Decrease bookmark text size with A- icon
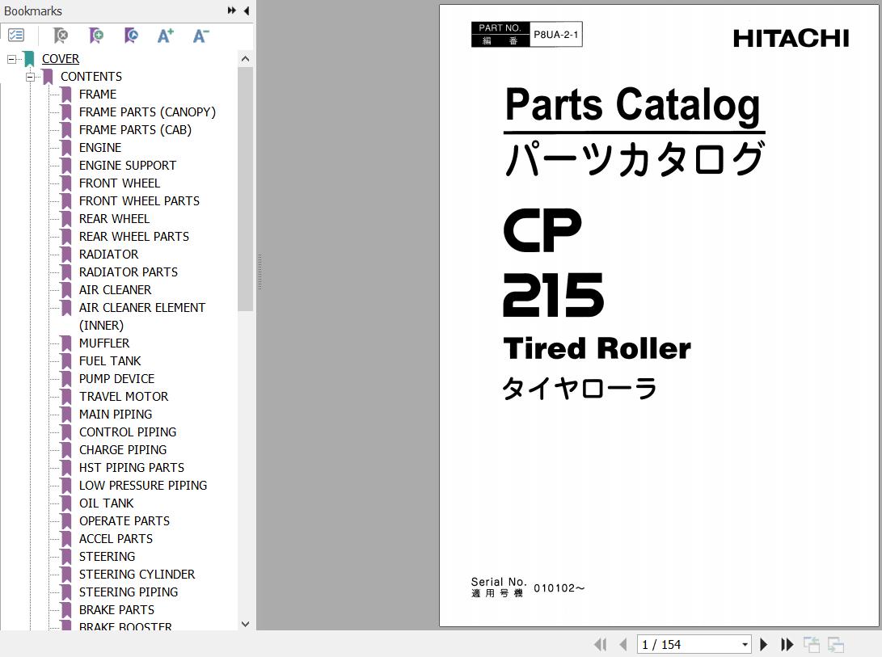The image size is (882, 657). click(200, 36)
